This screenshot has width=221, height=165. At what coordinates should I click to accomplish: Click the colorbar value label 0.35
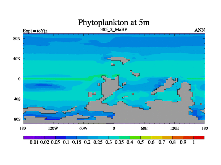coord(119,142)
